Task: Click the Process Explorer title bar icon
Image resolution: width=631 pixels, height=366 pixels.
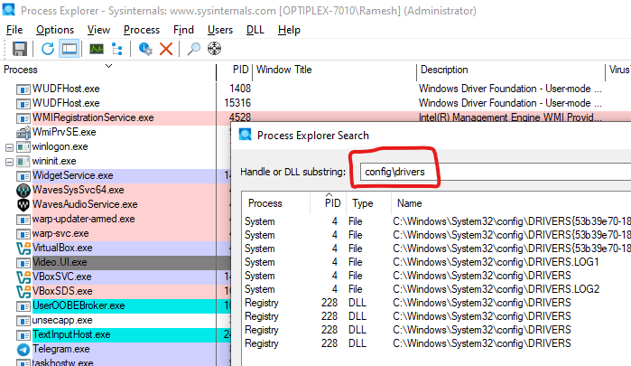Action: pos(8,10)
